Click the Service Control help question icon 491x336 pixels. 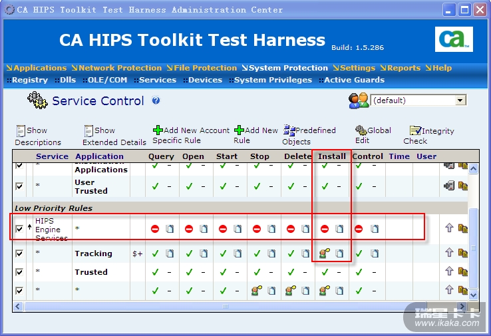point(156,100)
